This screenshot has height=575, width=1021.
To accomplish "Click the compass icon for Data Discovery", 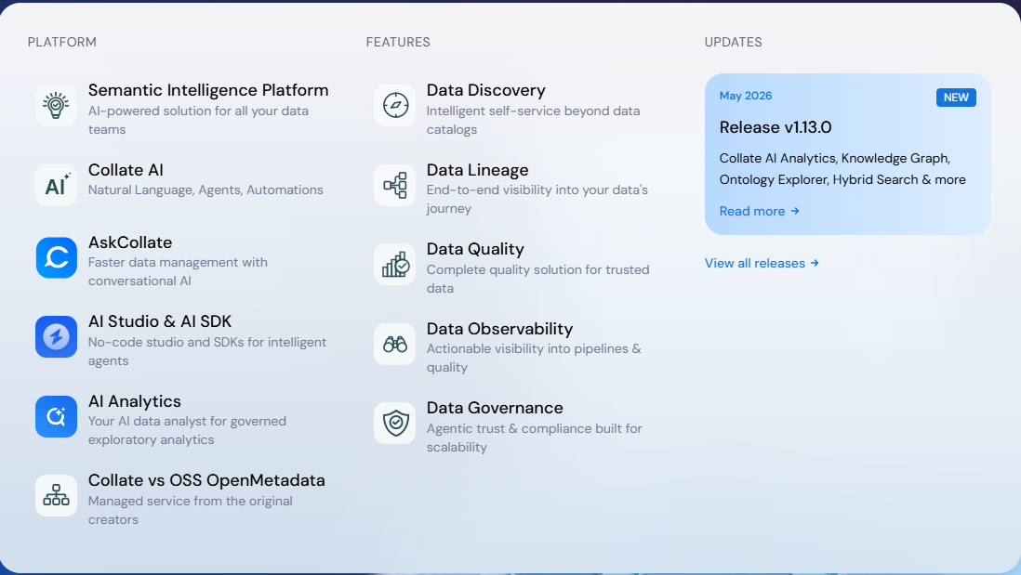I will (394, 105).
